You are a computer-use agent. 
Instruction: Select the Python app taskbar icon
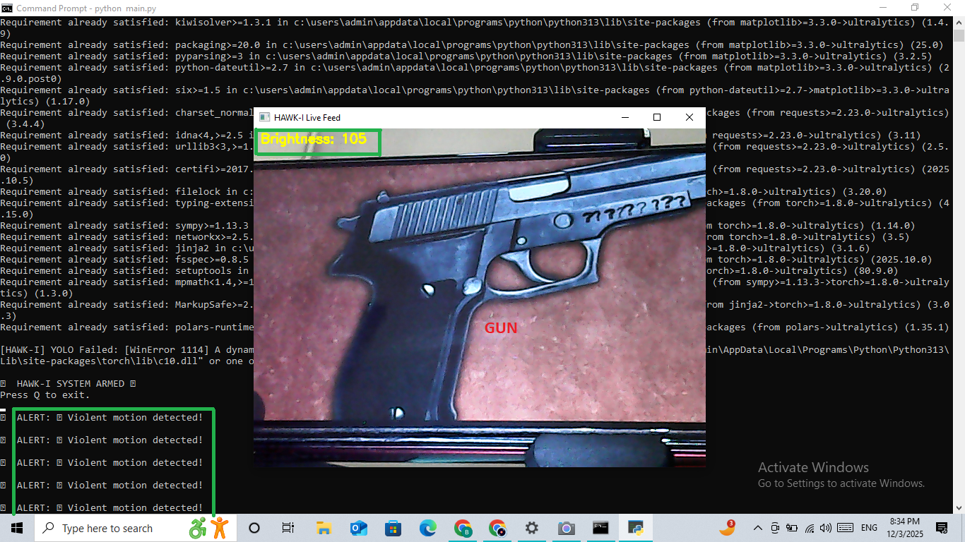pyautogui.click(x=636, y=528)
